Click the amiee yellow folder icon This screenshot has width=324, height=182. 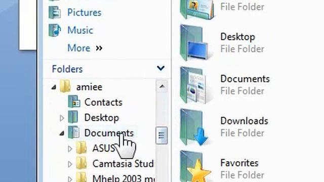point(65,86)
